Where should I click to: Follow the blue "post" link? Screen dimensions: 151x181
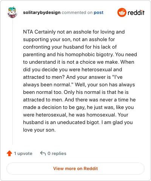click(99, 12)
